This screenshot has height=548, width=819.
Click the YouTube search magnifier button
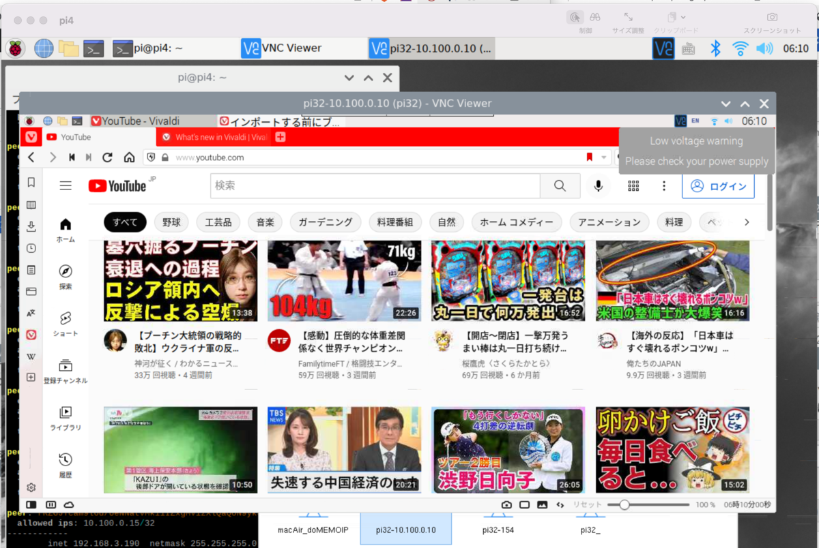560,185
